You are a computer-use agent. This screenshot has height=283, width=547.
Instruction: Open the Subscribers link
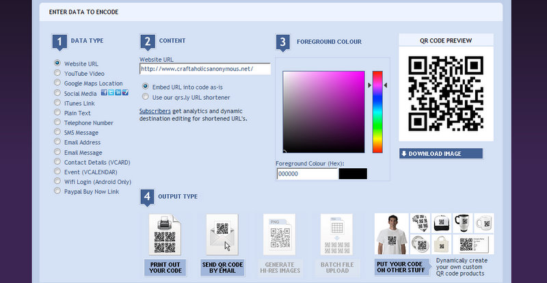[155, 111]
